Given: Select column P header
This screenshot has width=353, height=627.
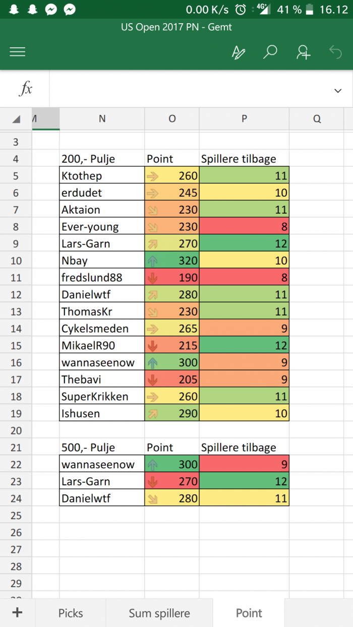Looking at the screenshot, I should coord(244,119).
